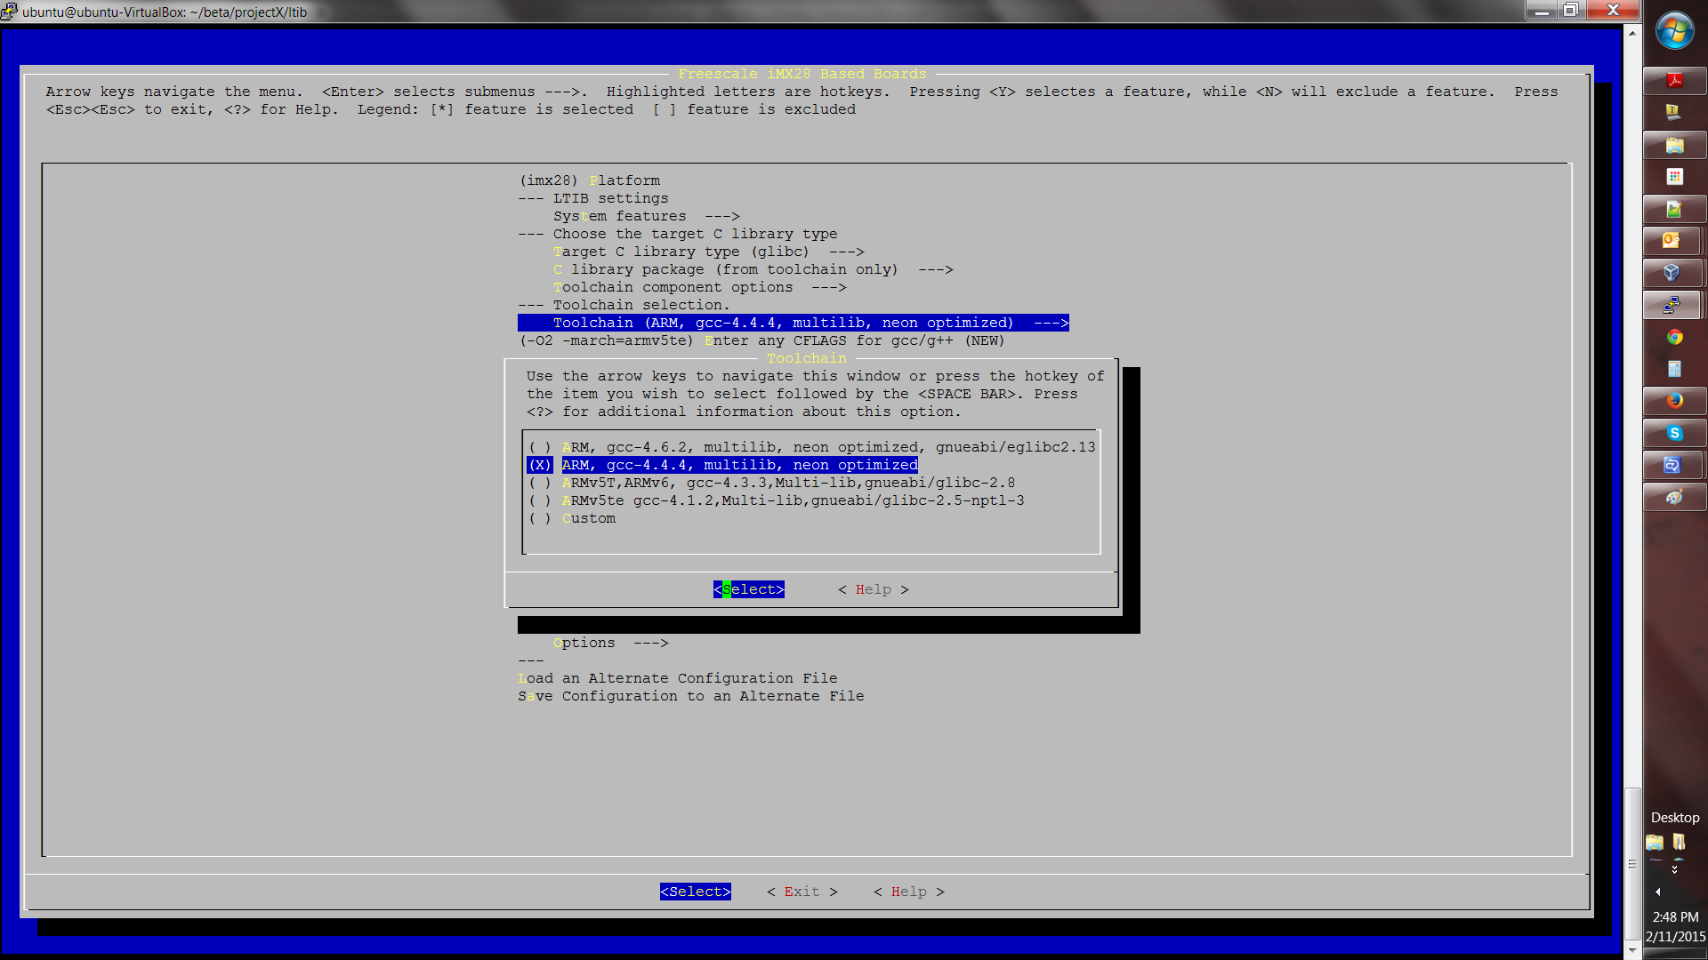Choose the Custom toolchain radio option

[587, 518]
